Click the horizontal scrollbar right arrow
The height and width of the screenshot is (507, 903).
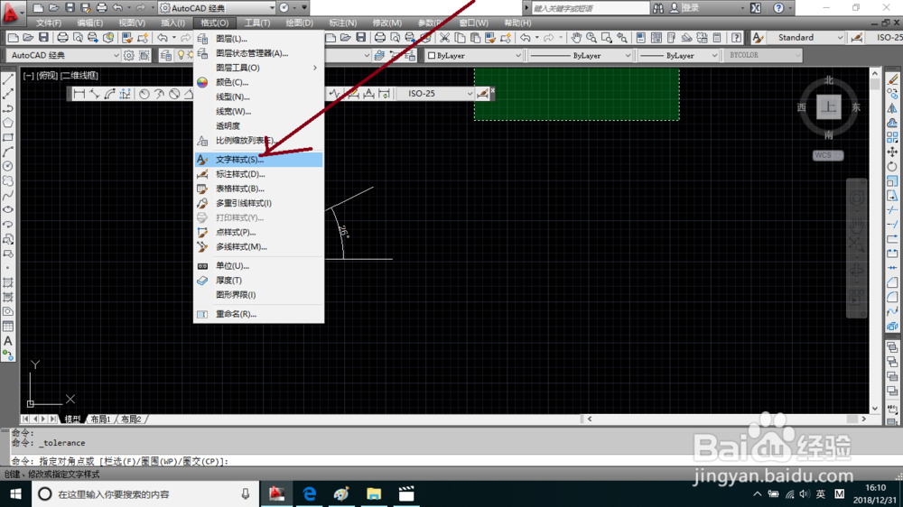pyautogui.click(x=864, y=419)
